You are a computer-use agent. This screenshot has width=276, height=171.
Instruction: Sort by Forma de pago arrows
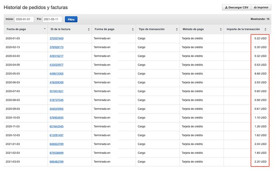133,30
